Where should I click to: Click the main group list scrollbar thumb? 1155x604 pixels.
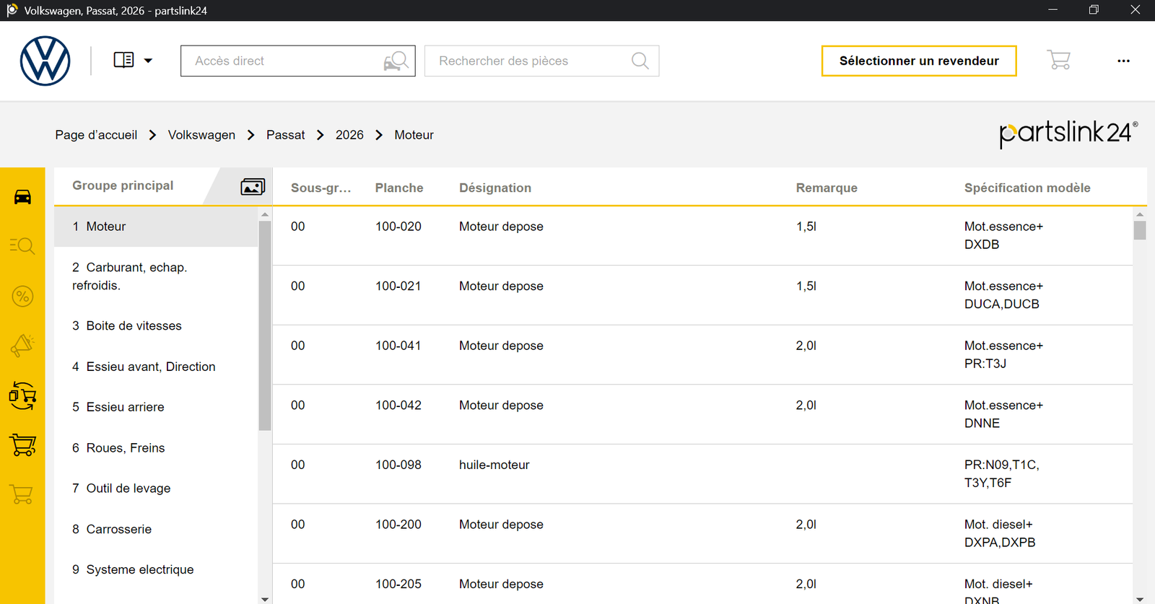[x=265, y=325]
